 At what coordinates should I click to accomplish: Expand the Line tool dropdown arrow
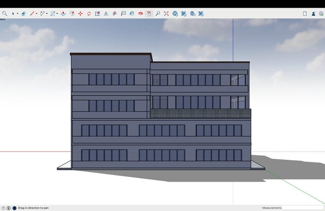coord(37,14)
